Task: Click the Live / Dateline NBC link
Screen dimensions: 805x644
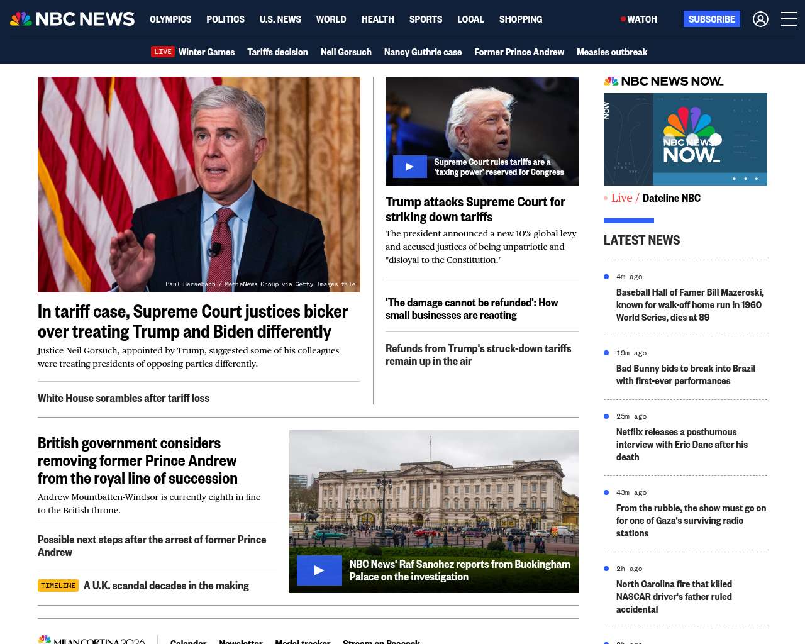Action: pos(652,198)
